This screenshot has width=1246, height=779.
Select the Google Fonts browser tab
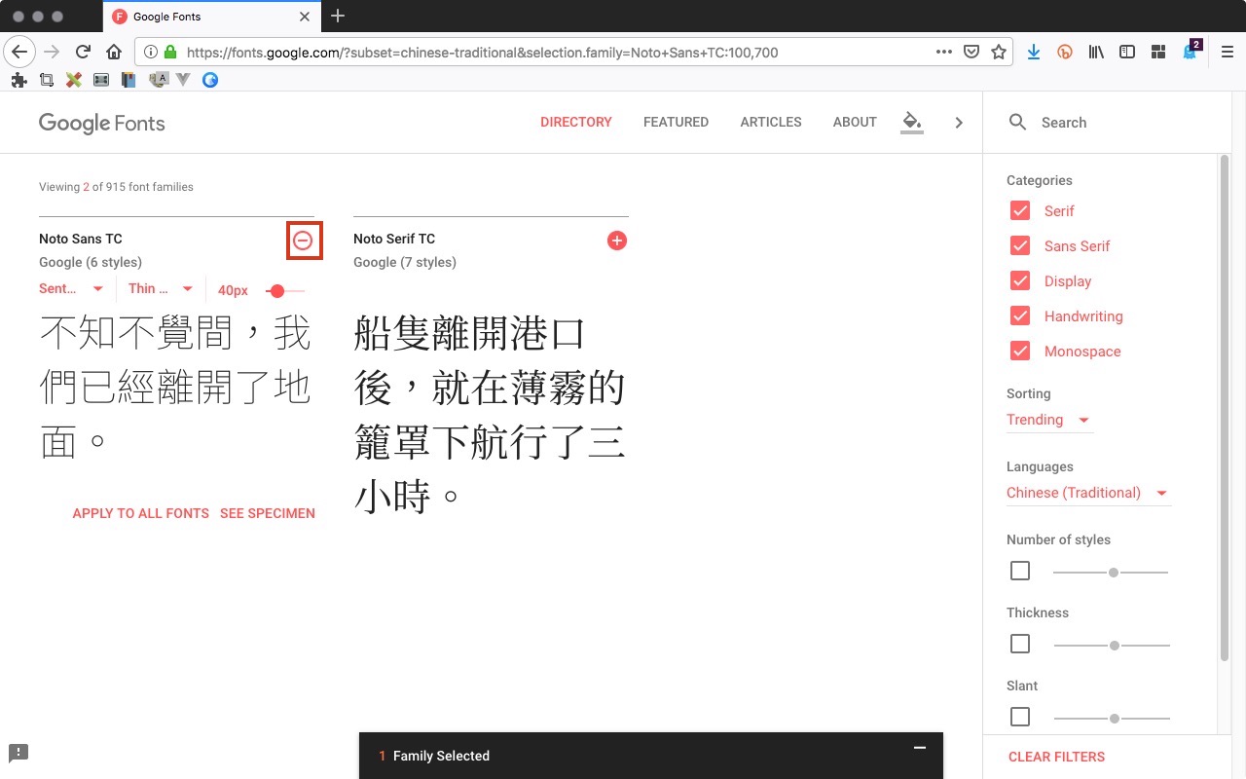click(x=211, y=17)
